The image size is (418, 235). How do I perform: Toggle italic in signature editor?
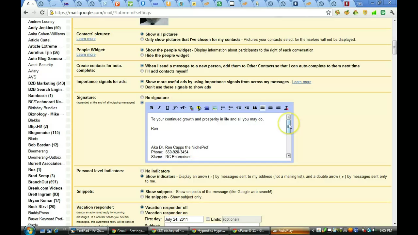click(159, 108)
